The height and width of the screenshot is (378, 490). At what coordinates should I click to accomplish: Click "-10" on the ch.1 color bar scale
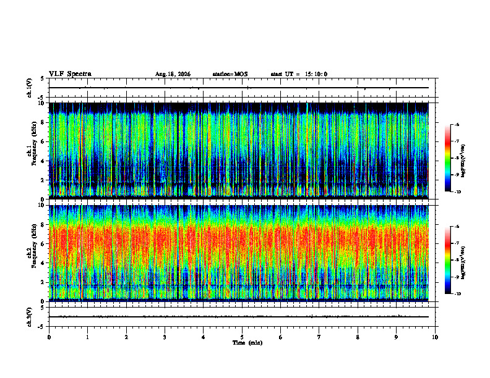(458, 192)
